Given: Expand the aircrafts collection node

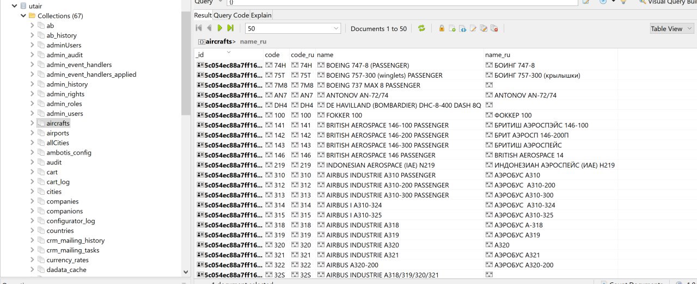Looking at the screenshot, I should pos(32,124).
